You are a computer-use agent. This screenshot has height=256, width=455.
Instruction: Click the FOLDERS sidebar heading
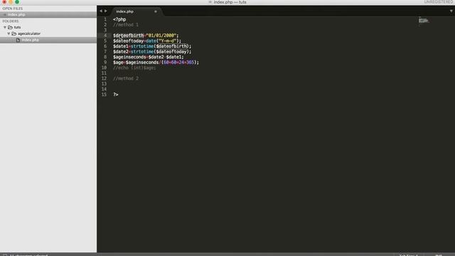tap(11, 21)
